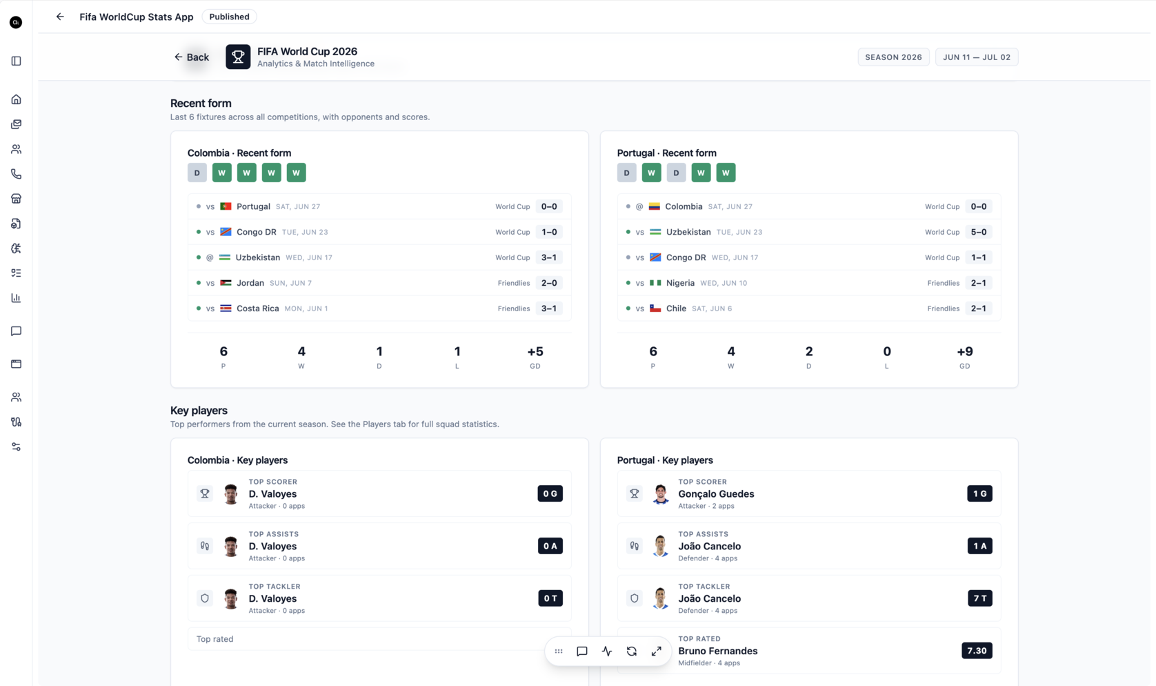Screen dimensions: 1156x686
Task: Click the trophy icon in D. Valoyes top scorer row
Action: click(x=205, y=493)
